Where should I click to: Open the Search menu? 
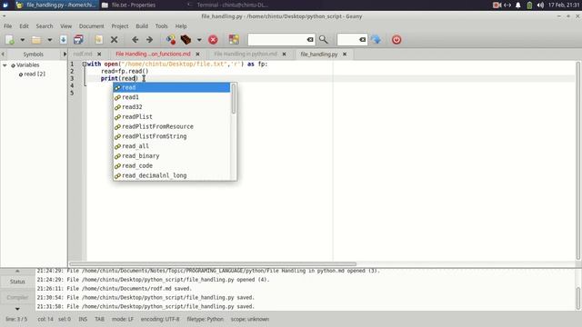click(45, 26)
